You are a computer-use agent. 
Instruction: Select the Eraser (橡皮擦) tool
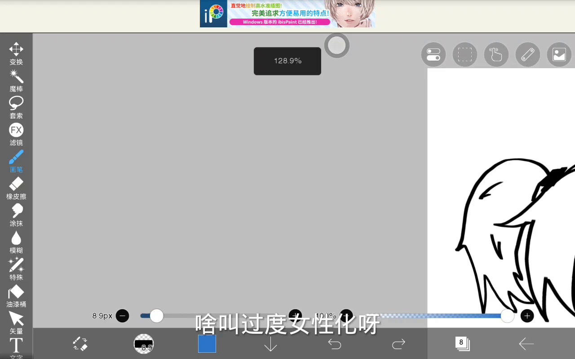click(16, 188)
